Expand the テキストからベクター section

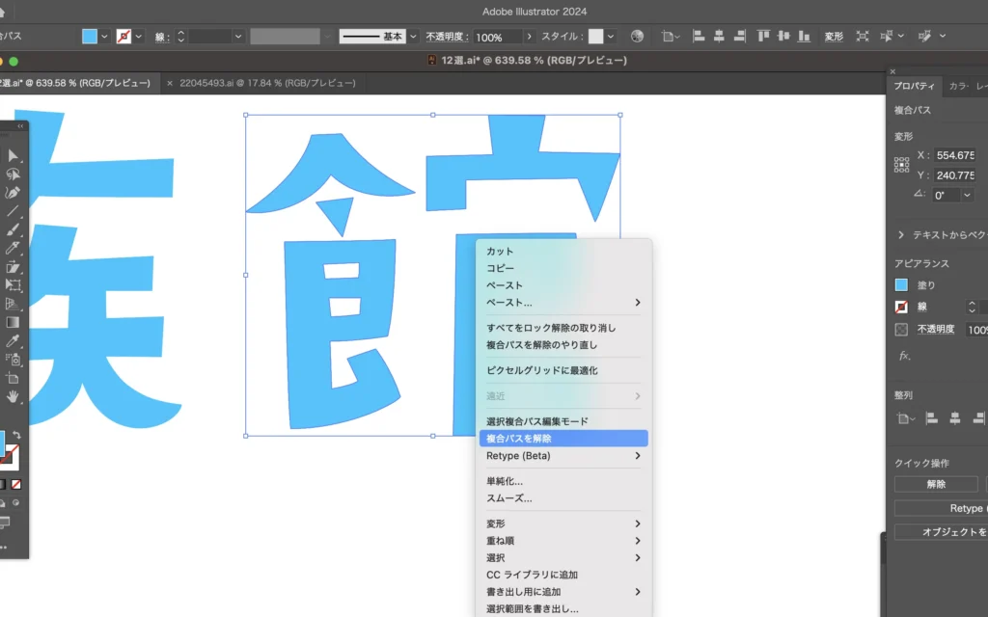(901, 234)
